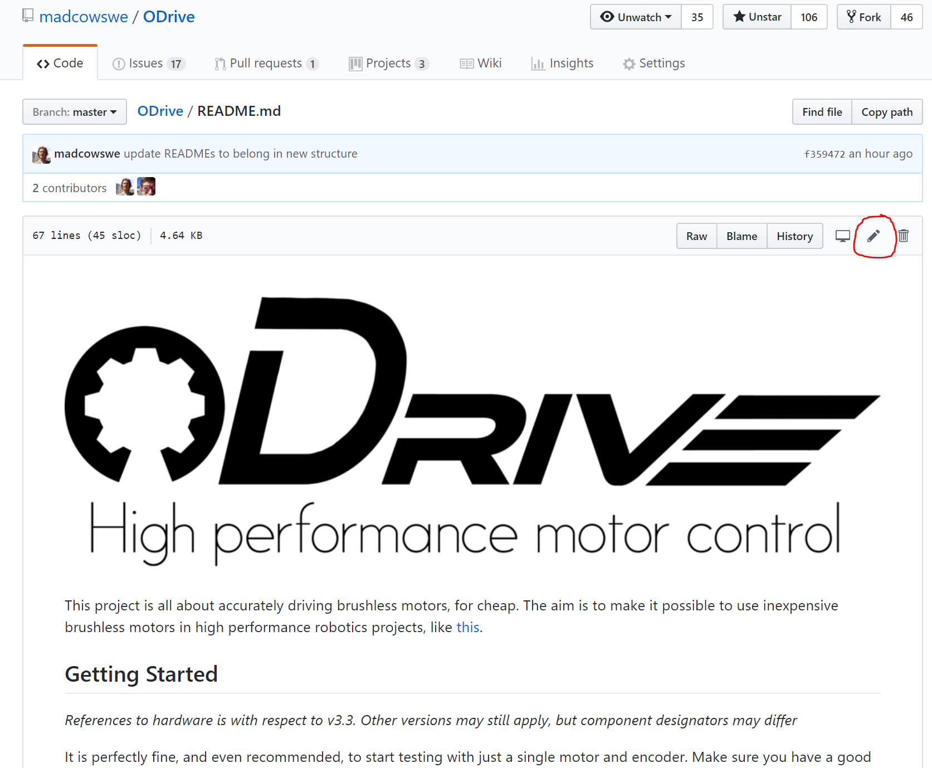Screen dimensions: 932x768
Task: View stargazers count 106
Action: [809, 17]
